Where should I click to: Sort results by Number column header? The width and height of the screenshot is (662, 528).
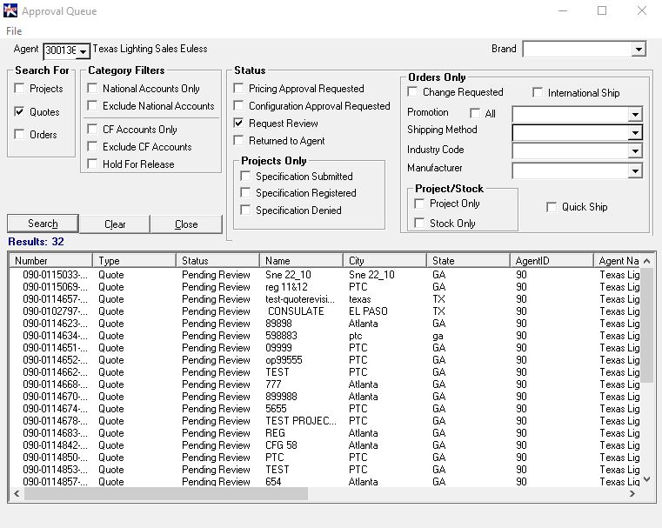point(50,261)
